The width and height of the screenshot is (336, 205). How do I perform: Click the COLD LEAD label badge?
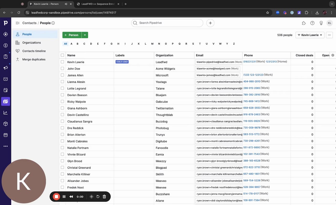(x=122, y=62)
